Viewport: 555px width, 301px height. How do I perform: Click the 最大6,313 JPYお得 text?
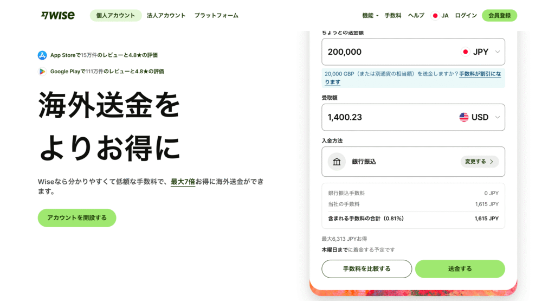[x=344, y=239]
